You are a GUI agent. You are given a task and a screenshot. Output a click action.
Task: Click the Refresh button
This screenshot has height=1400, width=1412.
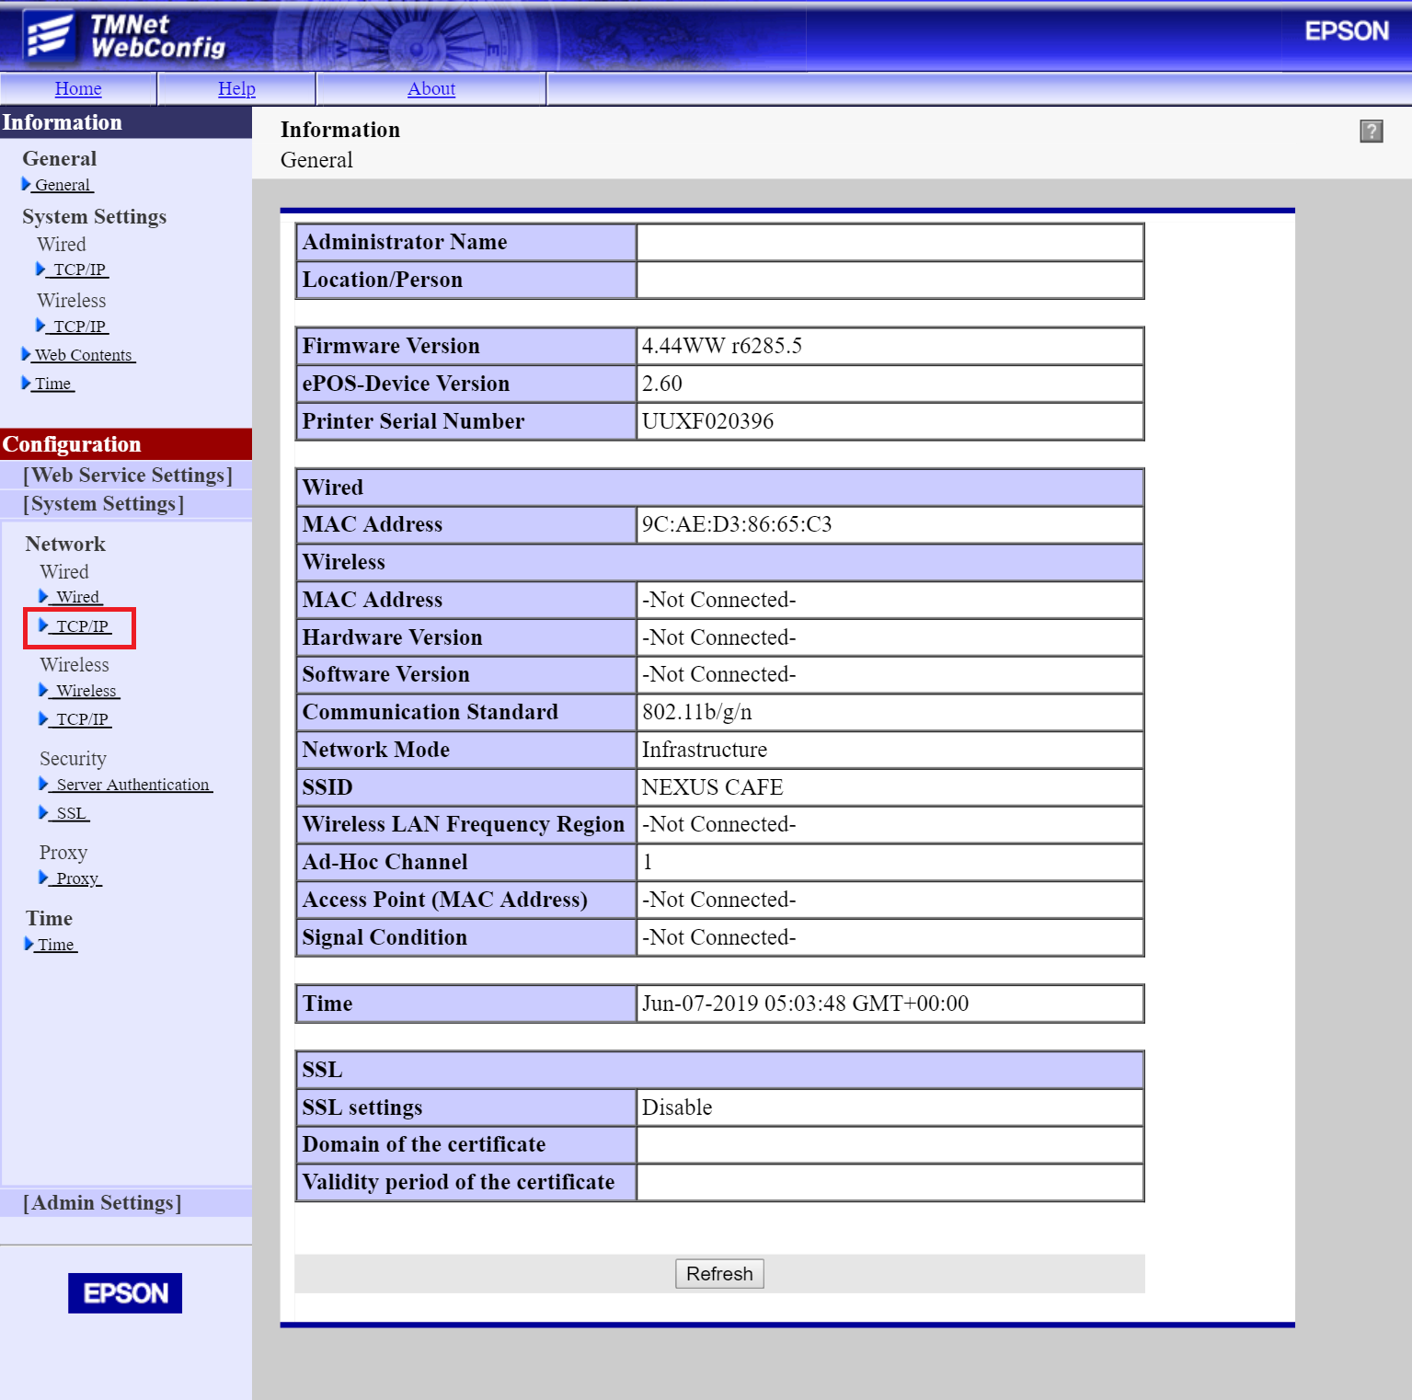[718, 1273]
